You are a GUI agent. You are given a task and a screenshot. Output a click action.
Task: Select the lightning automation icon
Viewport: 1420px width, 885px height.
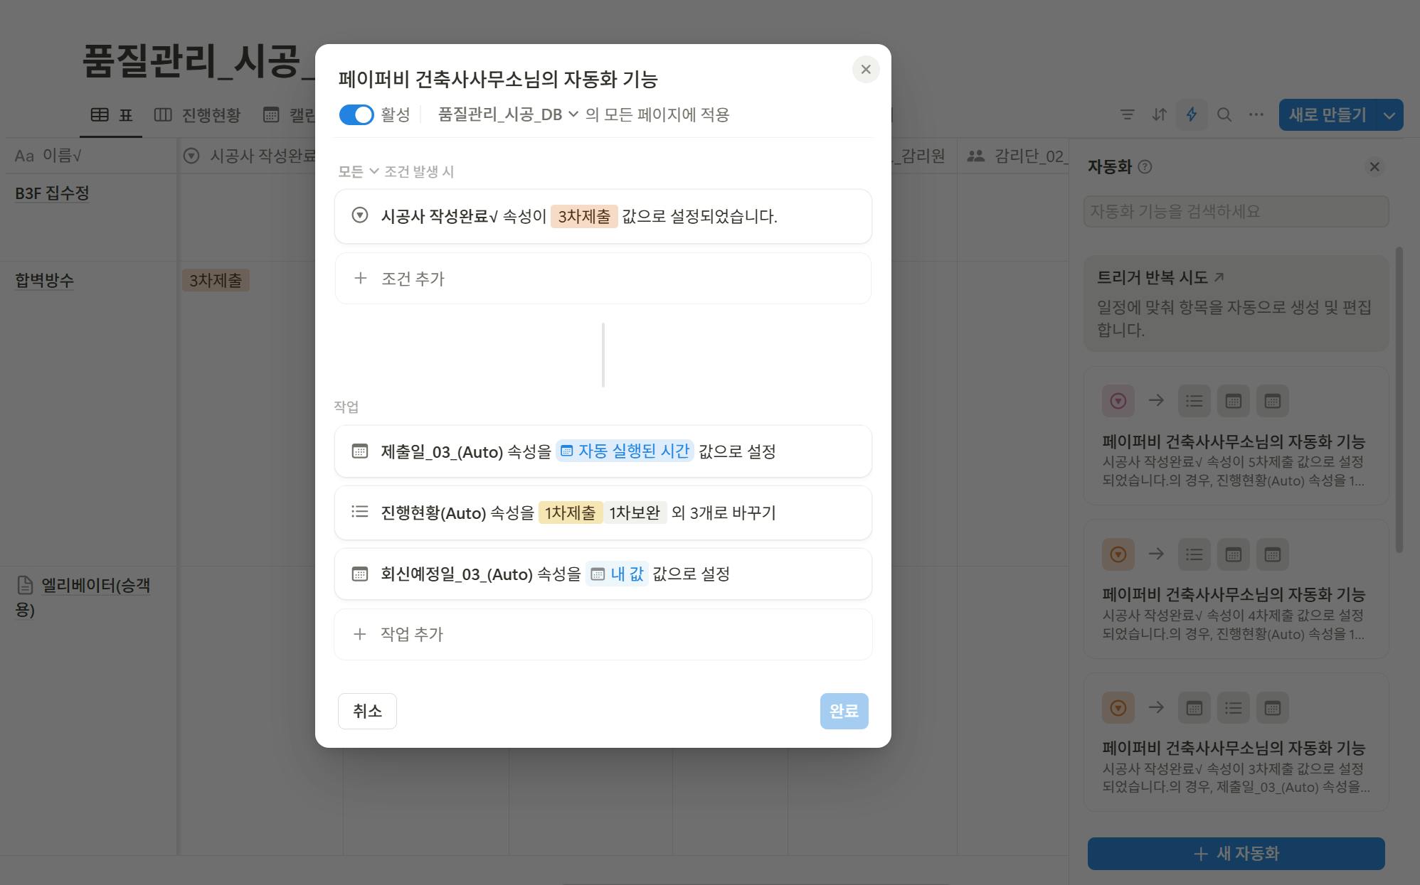1192,114
